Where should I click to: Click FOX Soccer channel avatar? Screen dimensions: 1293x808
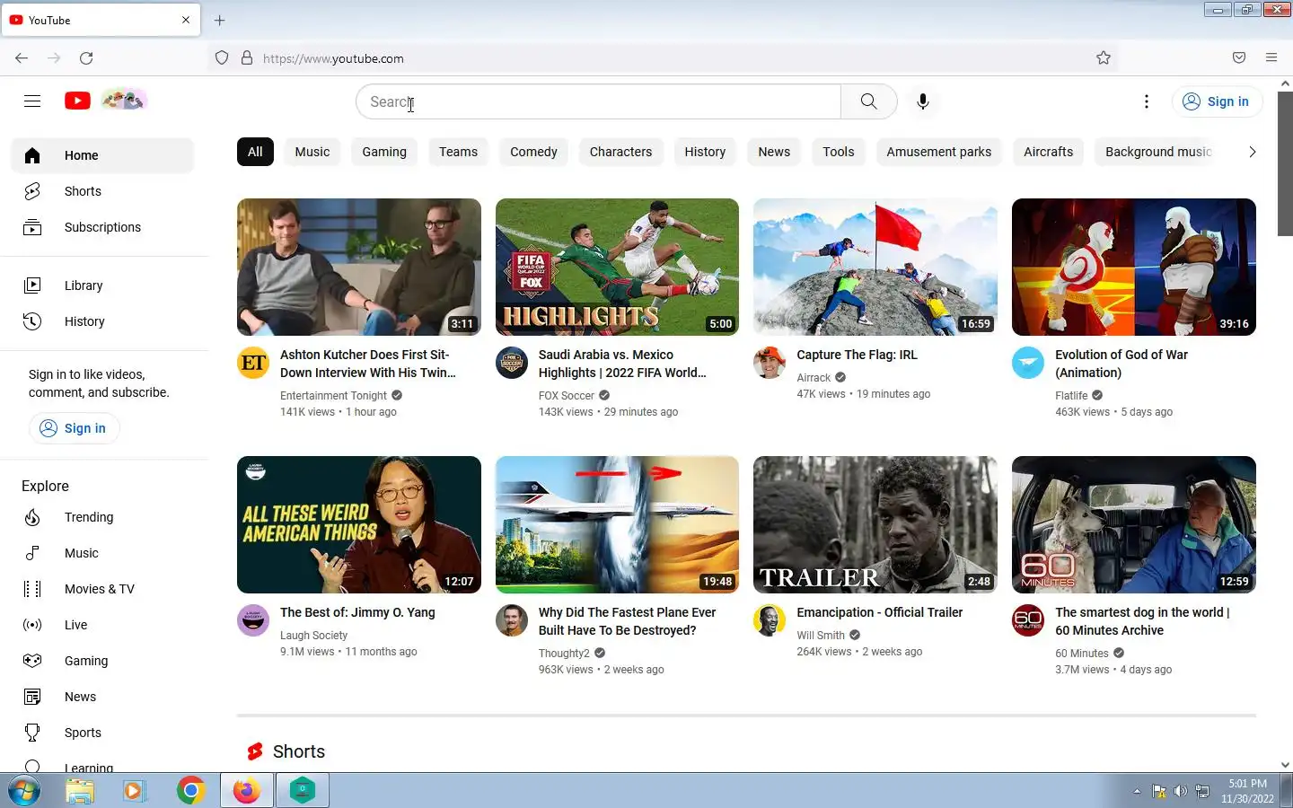click(512, 363)
